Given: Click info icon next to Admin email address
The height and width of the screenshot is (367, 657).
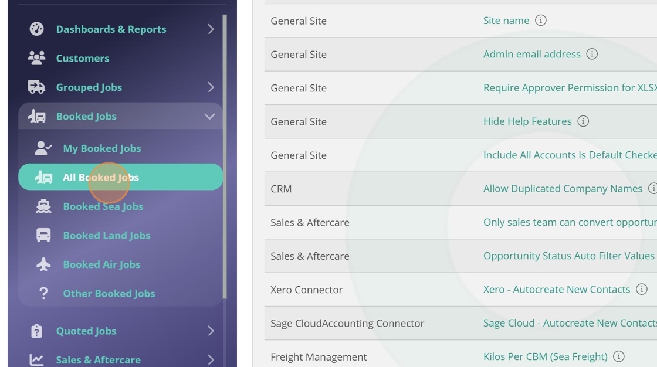Looking at the screenshot, I should click(592, 54).
